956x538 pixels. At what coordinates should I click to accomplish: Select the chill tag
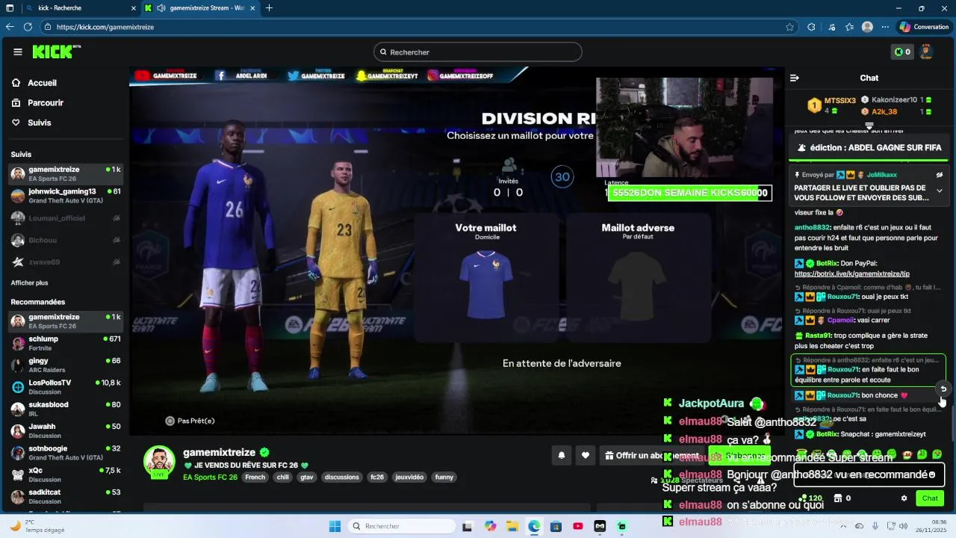(x=282, y=477)
